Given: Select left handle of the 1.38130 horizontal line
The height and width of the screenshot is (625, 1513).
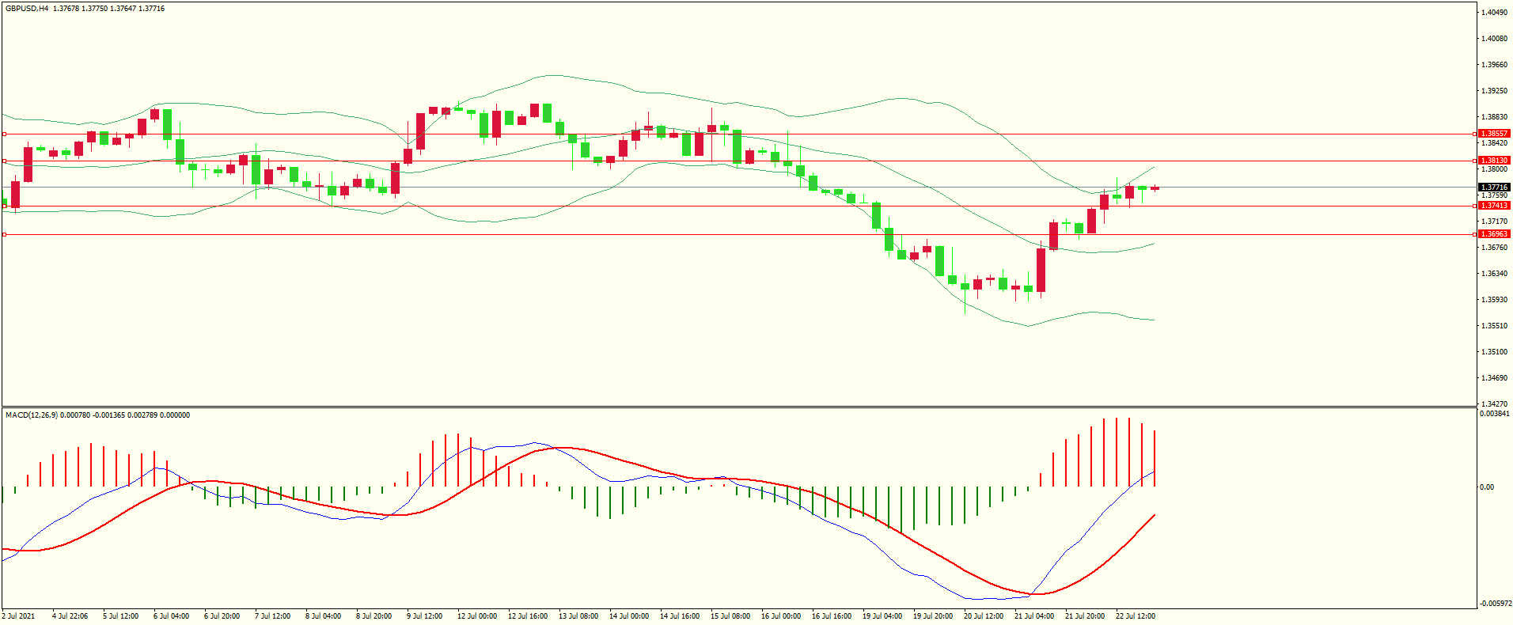Looking at the screenshot, I should 4,161.
